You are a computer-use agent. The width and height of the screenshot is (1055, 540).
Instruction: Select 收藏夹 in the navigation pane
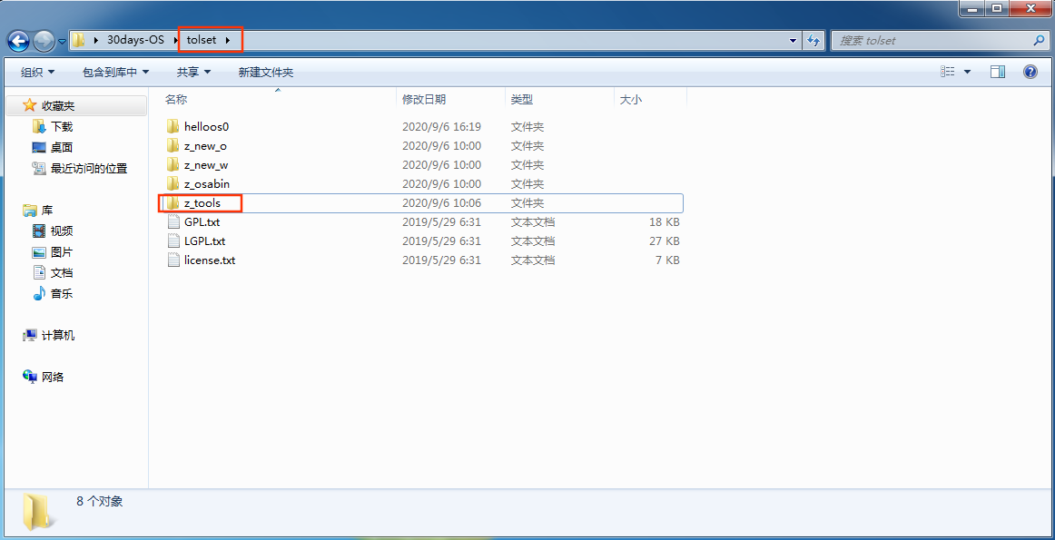coord(58,105)
